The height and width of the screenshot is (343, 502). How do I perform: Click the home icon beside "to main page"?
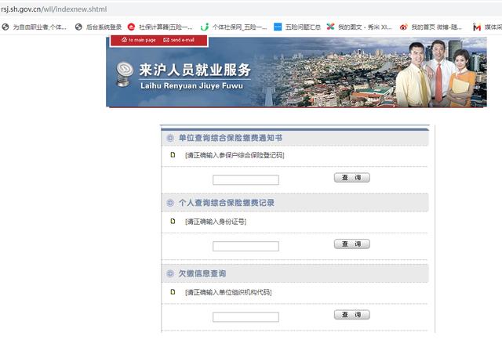[x=124, y=40]
